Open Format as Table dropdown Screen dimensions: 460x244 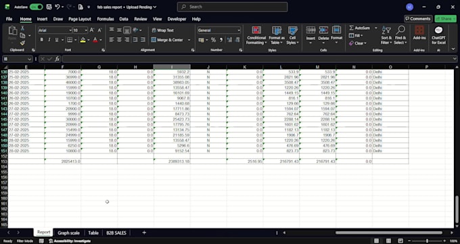(x=277, y=35)
